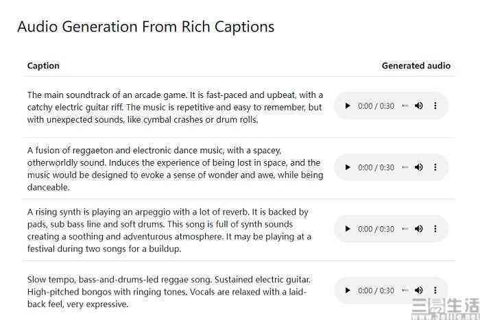Play the arcade game soundtrack audio
The image size is (480, 320).
(348, 106)
